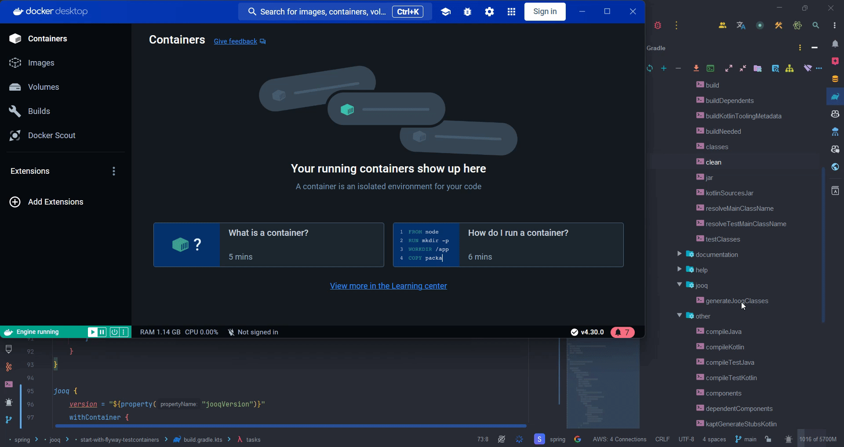Change UTF-8 file encoding in status bar
844x447 pixels.
[x=686, y=439]
